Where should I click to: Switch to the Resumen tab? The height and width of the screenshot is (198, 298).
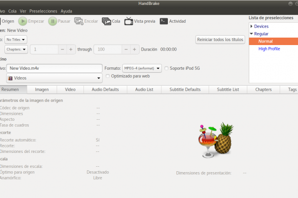pos(13,90)
